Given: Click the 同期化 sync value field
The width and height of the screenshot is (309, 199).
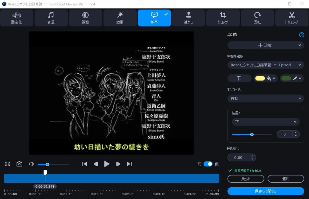Looking at the screenshot, I should pyautogui.click(x=239, y=158).
